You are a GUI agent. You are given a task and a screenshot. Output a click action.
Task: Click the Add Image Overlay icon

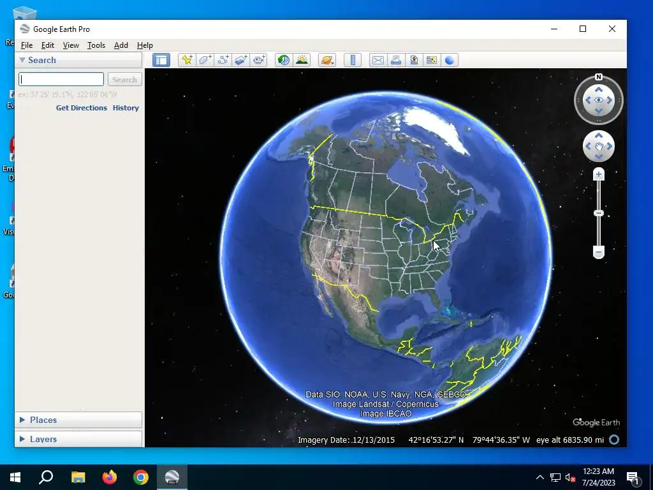click(240, 60)
